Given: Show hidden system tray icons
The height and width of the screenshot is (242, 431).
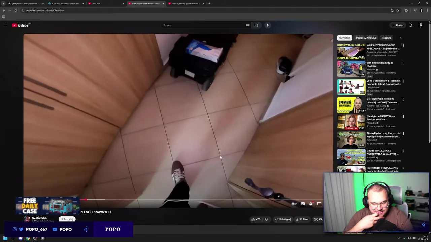Looking at the screenshot, I should pyautogui.click(x=399, y=238).
